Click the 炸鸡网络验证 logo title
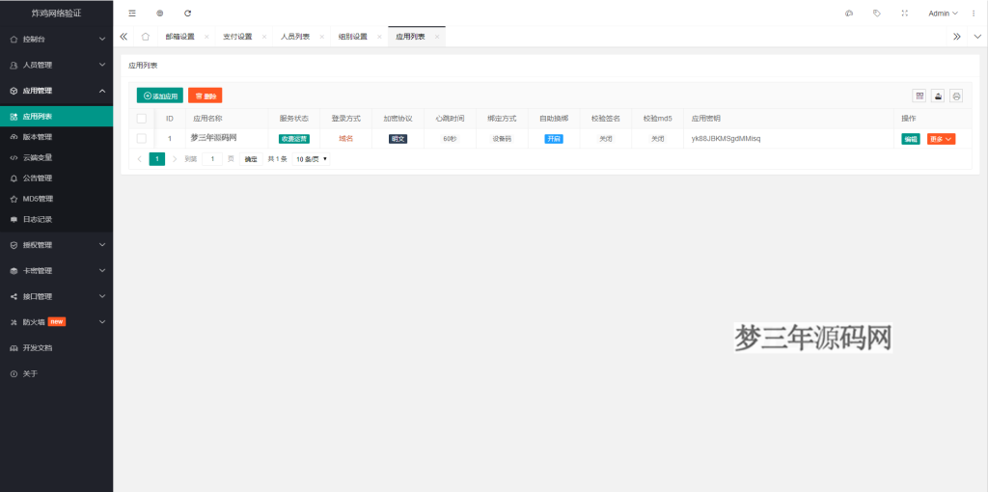 pos(57,14)
